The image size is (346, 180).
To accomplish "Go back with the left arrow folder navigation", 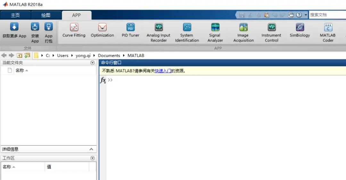I will 4,55.
